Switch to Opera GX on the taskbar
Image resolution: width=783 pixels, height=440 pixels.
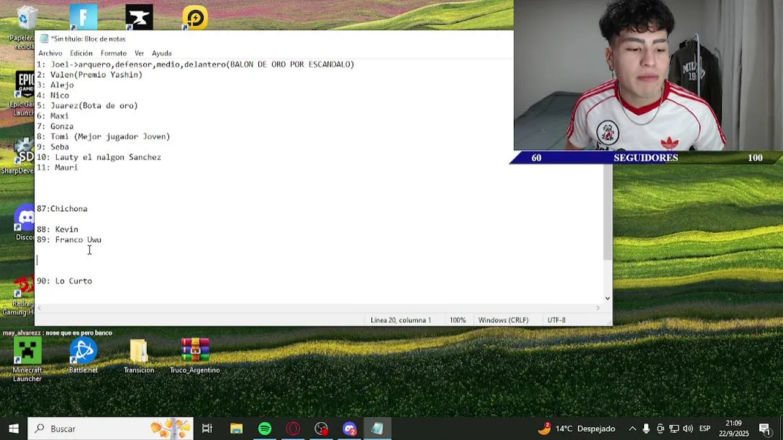(293, 428)
